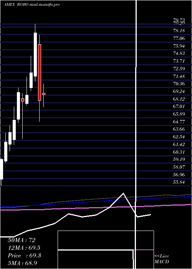Select the 55.84 price axis label

pyautogui.click(x=179, y=182)
